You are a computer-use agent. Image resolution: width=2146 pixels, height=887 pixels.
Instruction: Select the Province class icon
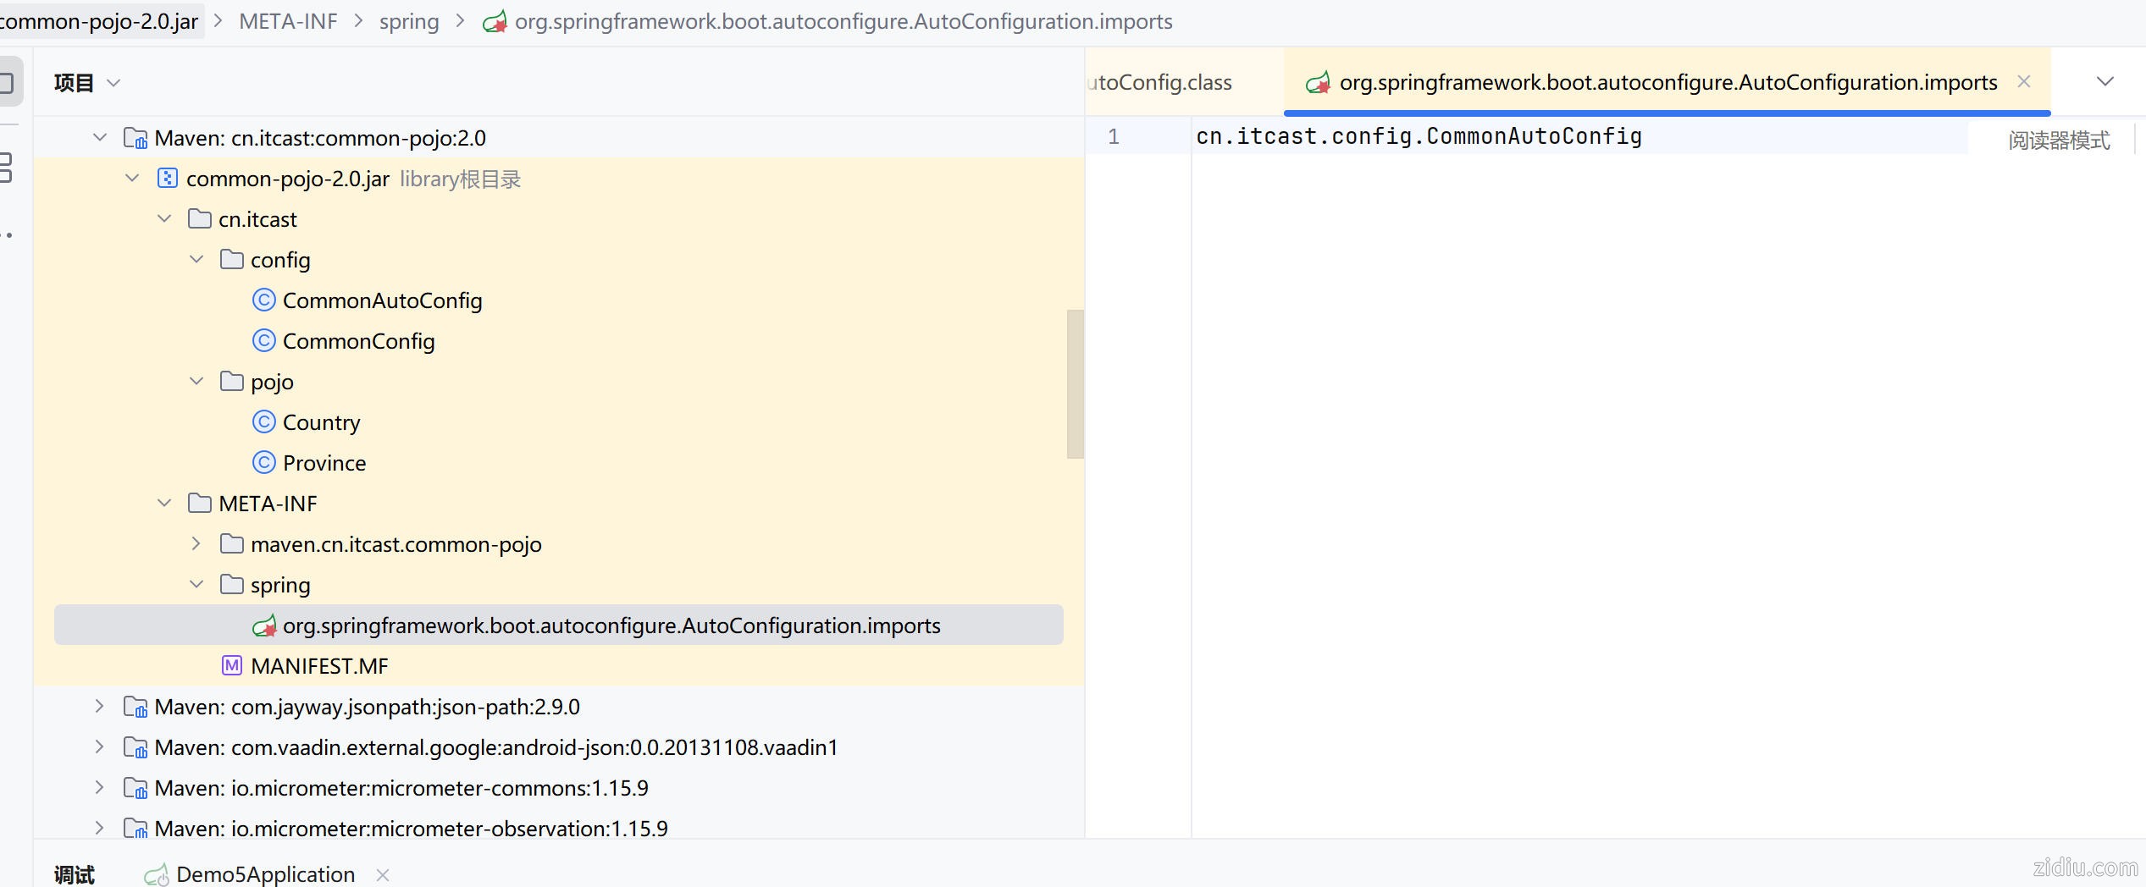pos(264,463)
